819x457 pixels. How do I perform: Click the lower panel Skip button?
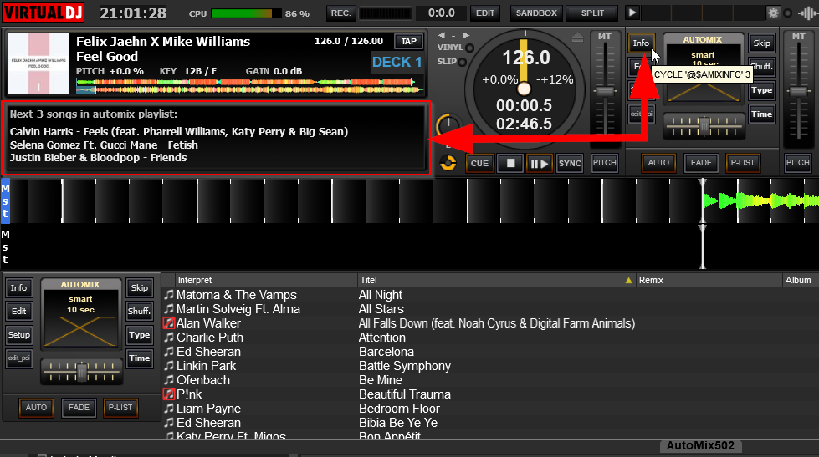point(140,288)
